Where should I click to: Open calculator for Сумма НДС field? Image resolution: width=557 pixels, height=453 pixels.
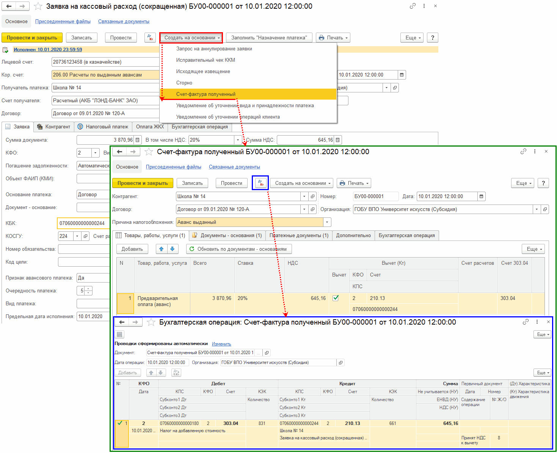[338, 140]
